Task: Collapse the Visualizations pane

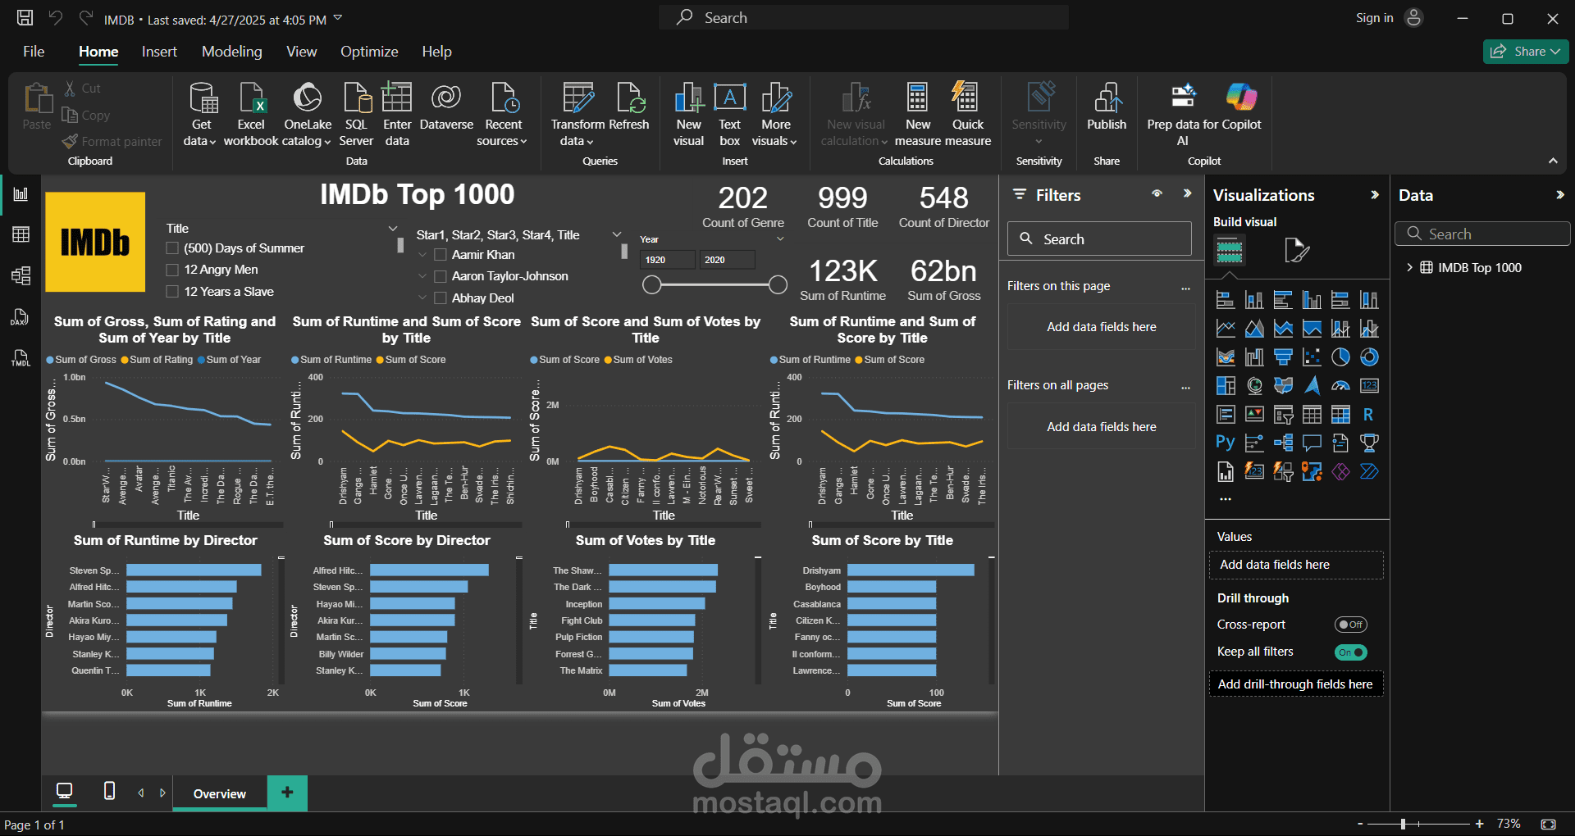Action: 1375,195
